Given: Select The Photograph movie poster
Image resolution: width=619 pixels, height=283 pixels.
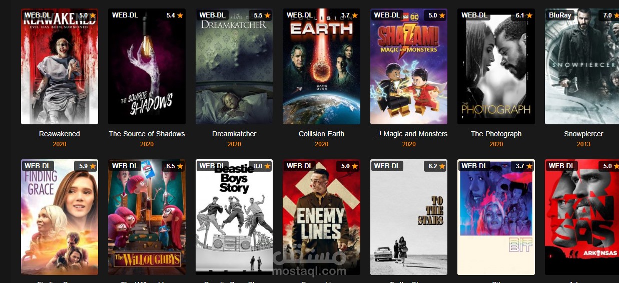Looking at the screenshot, I should (x=496, y=66).
